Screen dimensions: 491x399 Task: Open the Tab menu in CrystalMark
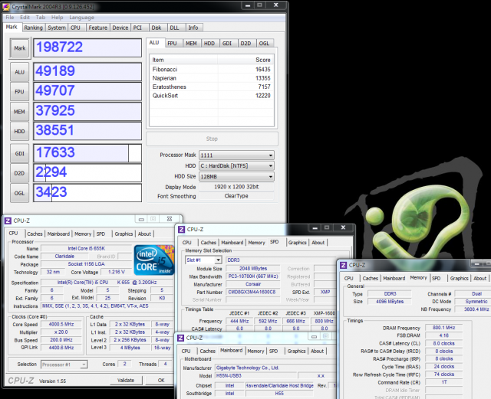(x=41, y=17)
